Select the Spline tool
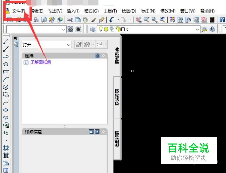The image size is (226, 173). (x=6, y=102)
